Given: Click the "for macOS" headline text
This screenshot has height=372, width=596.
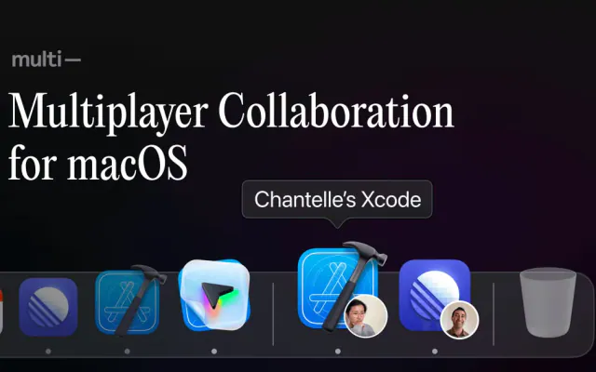Looking at the screenshot, I should point(98,164).
